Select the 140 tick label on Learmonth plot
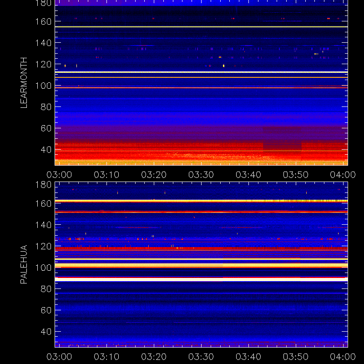Viewport: 364px width, 364px height. tap(43, 43)
